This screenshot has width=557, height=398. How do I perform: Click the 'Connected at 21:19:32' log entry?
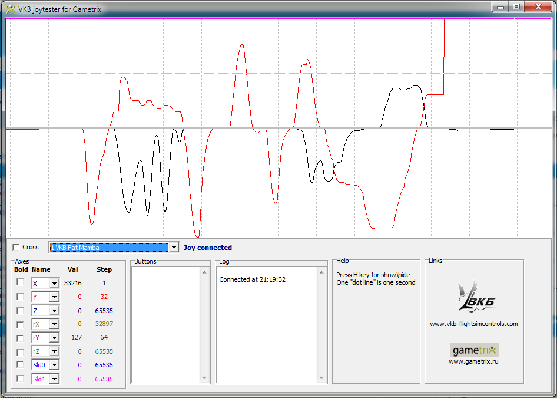(x=252, y=279)
